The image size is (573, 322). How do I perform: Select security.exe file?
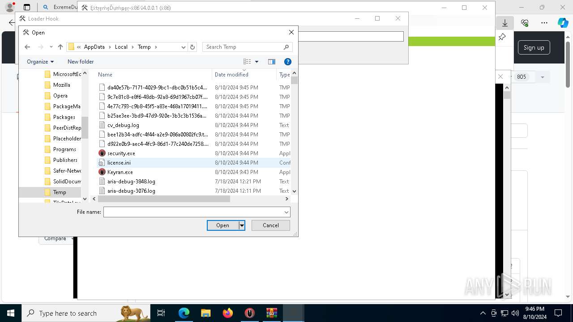121,153
